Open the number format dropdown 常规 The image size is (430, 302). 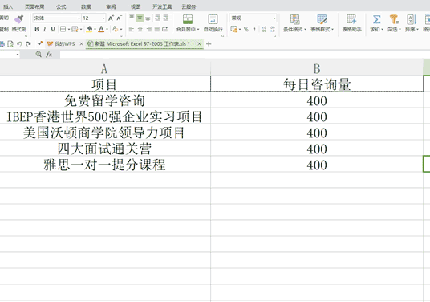(x=274, y=18)
